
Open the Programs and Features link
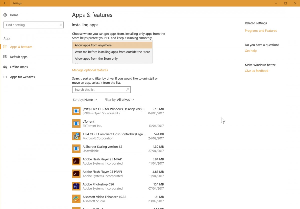[x=261, y=31]
